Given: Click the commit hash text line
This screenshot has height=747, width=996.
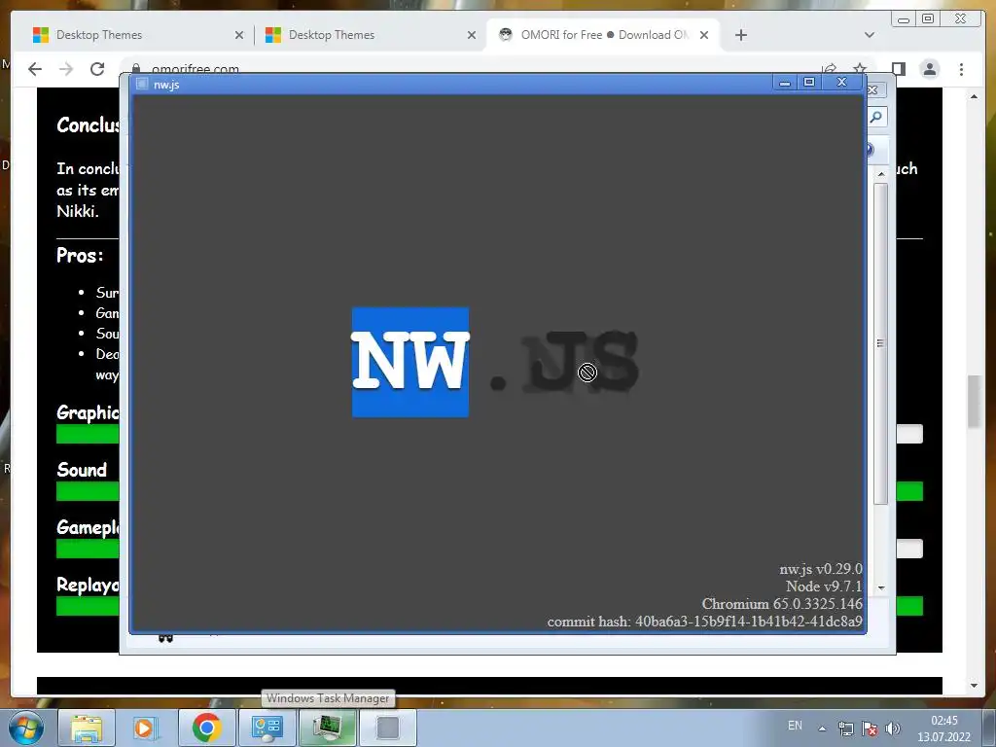Looking at the screenshot, I should [705, 622].
